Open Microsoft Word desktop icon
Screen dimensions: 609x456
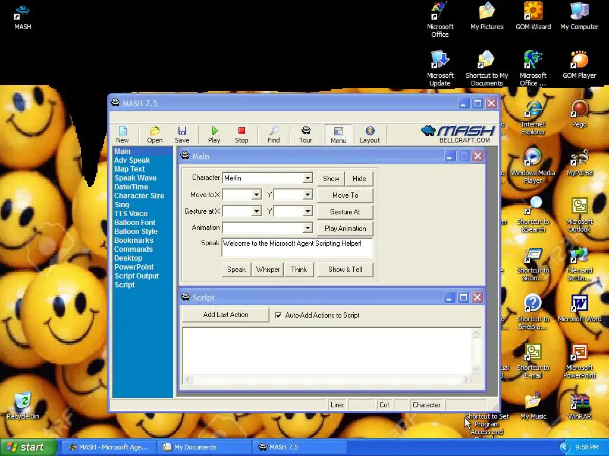579,309
